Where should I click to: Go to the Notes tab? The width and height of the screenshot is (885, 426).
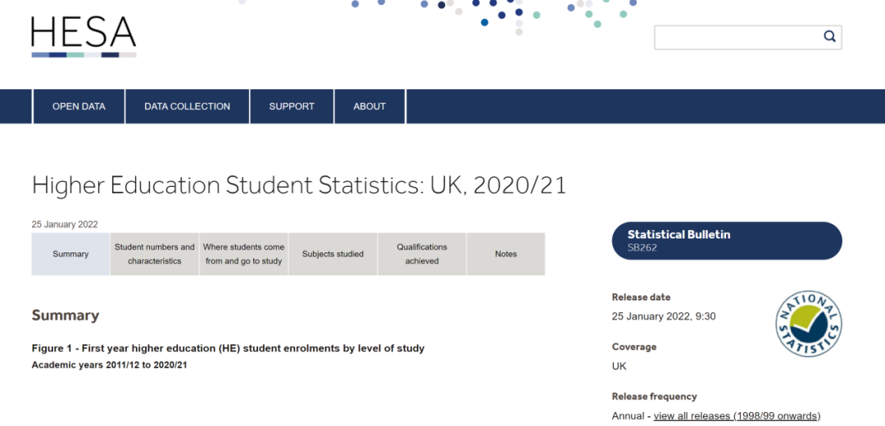(506, 254)
